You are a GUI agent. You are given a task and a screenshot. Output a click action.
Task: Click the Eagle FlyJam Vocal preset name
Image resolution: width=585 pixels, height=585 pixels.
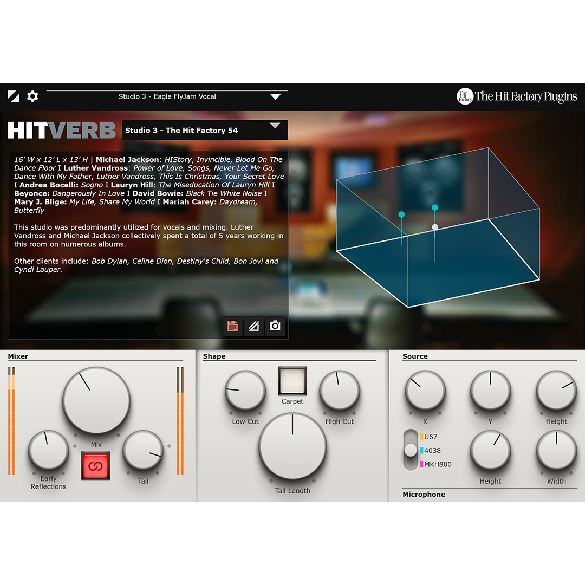click(167, 96)
